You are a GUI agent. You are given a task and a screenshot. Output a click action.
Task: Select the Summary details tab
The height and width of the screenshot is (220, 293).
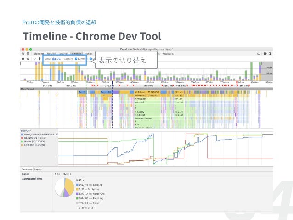27,169
